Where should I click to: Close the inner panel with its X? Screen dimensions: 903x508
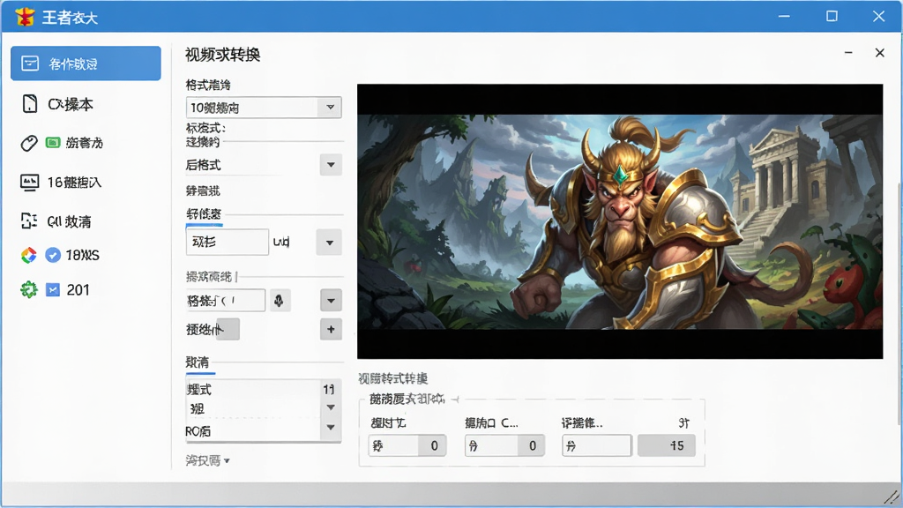[x=879, y=53]
